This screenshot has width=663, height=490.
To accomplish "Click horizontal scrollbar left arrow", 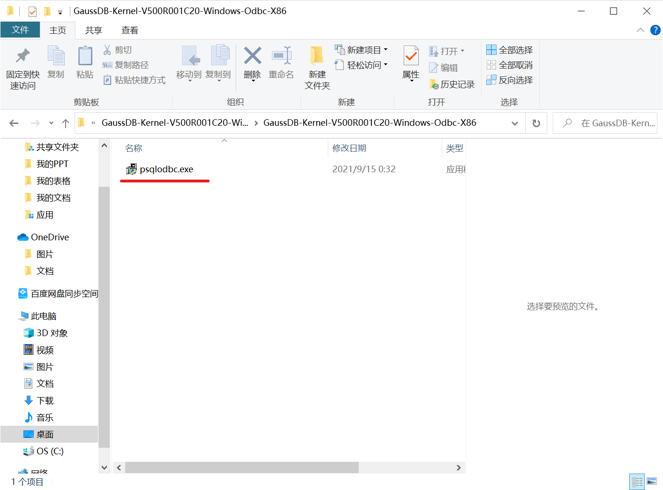I will click(119, 467).
